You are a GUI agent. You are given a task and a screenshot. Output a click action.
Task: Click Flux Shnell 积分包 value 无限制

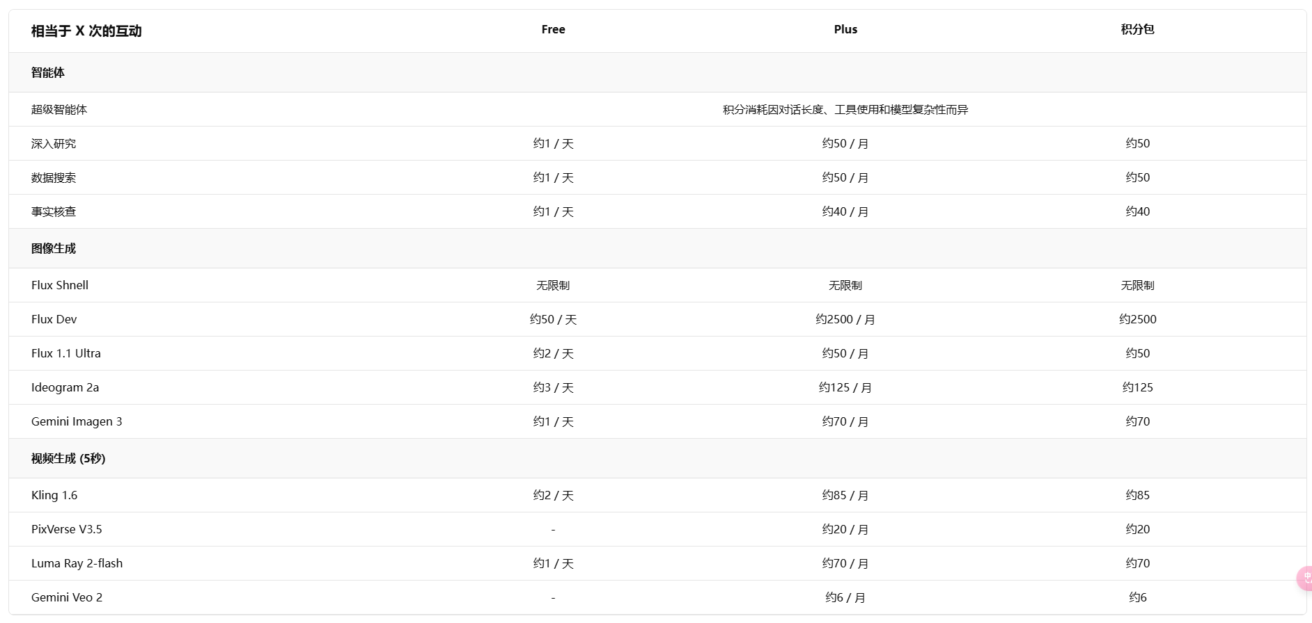click(1137, 285)
